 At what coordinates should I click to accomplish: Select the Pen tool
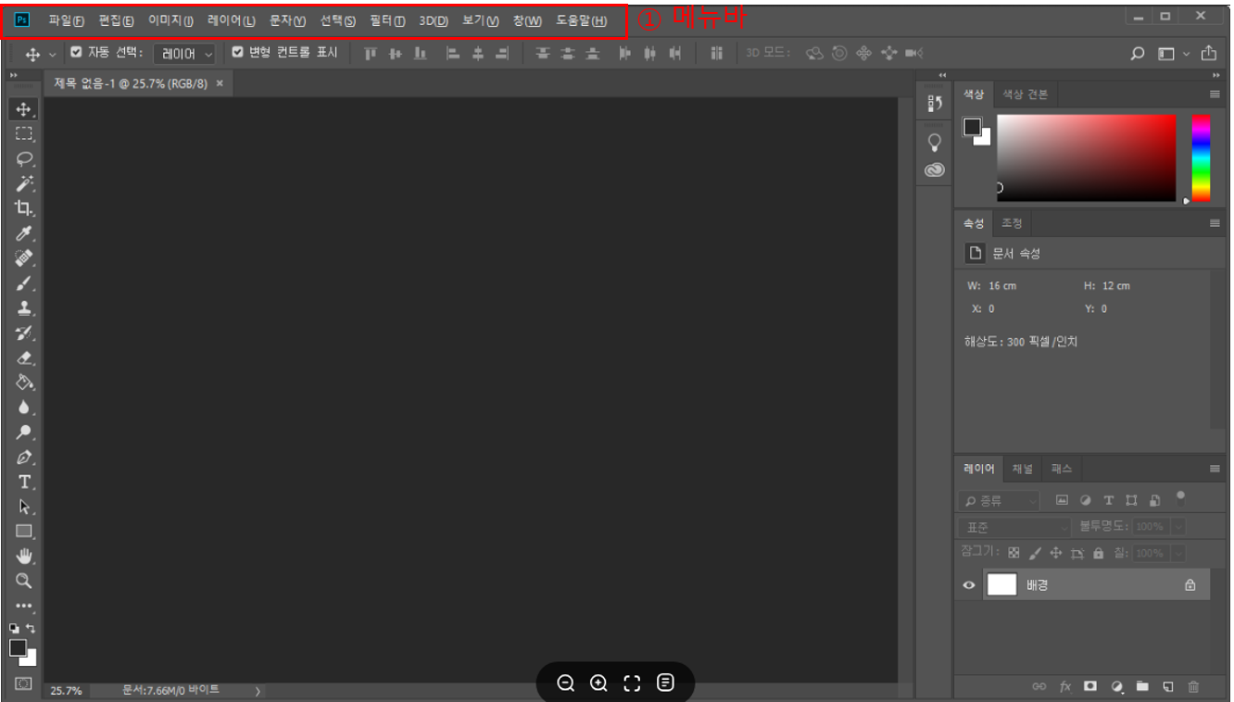(x=23, y=458)
